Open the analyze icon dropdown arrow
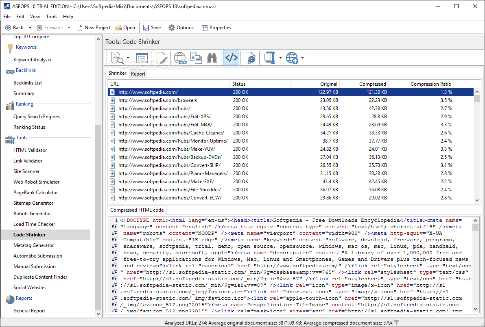Viewport: 485px width, 327px height. click(x=128, y=58)
